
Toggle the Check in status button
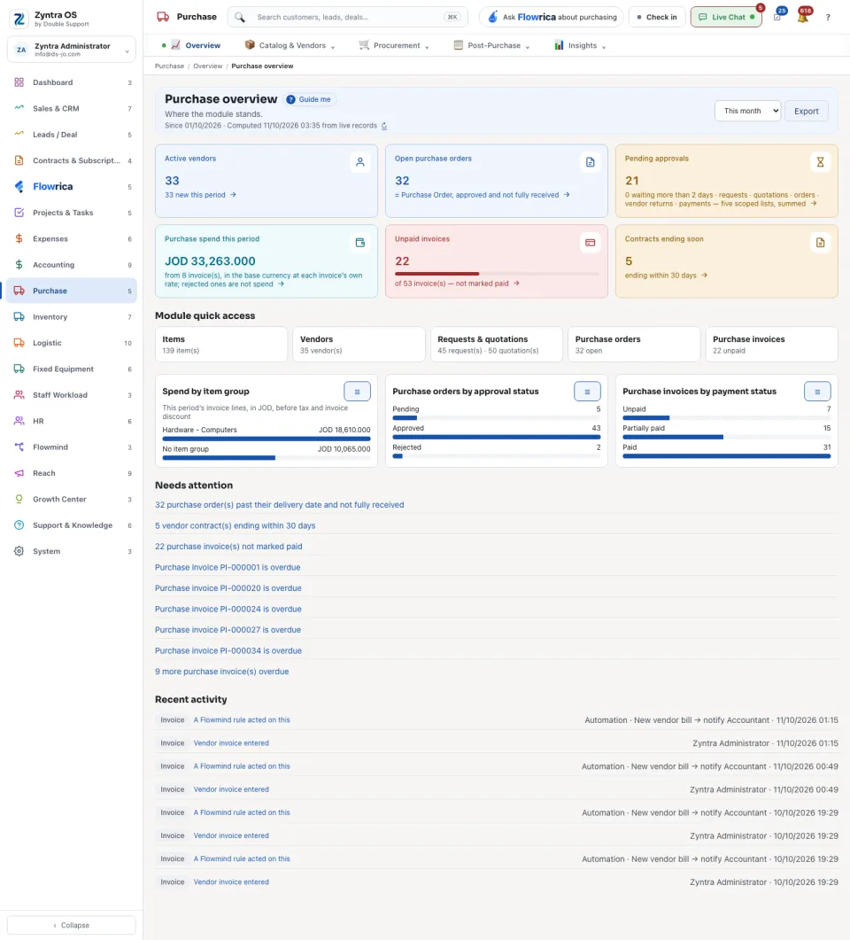pos(656,17)
